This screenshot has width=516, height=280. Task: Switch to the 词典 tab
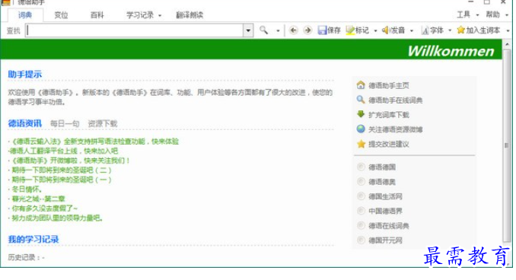coord(25,15)
